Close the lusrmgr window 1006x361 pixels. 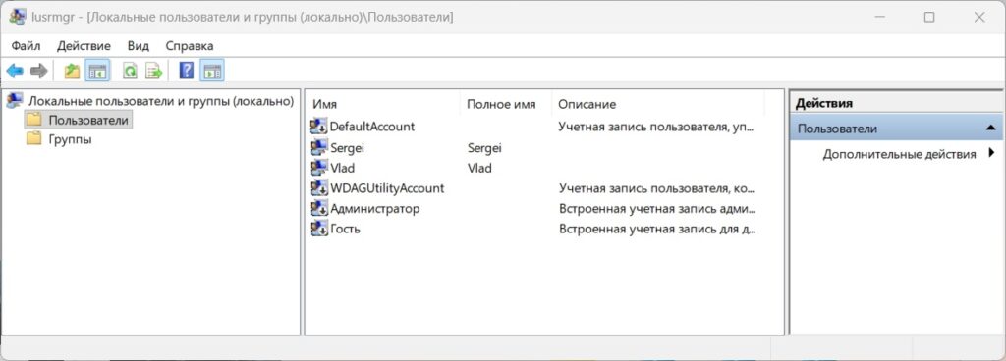point(979,18)
